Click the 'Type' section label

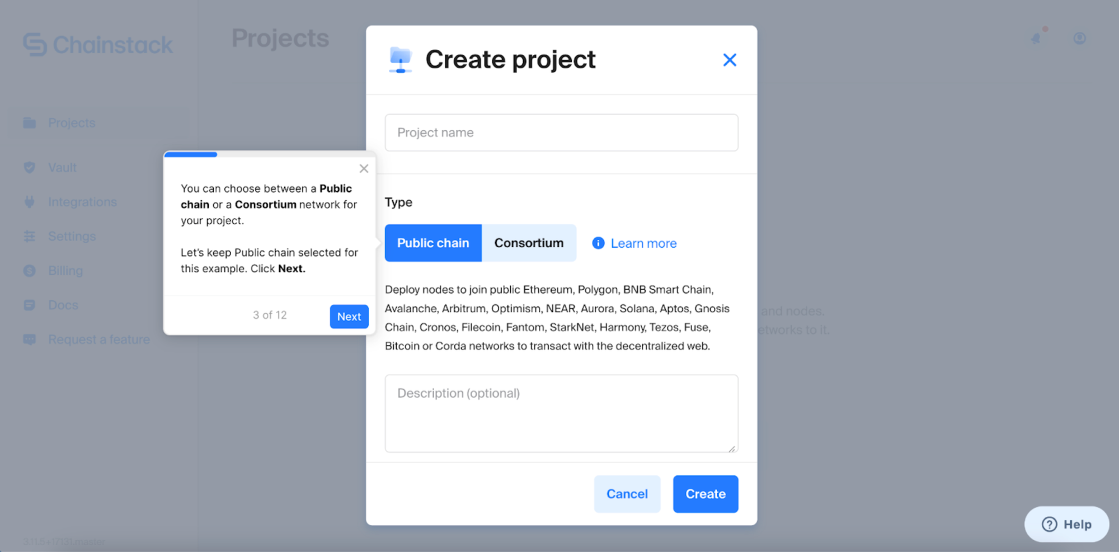[x=398, y=202]
